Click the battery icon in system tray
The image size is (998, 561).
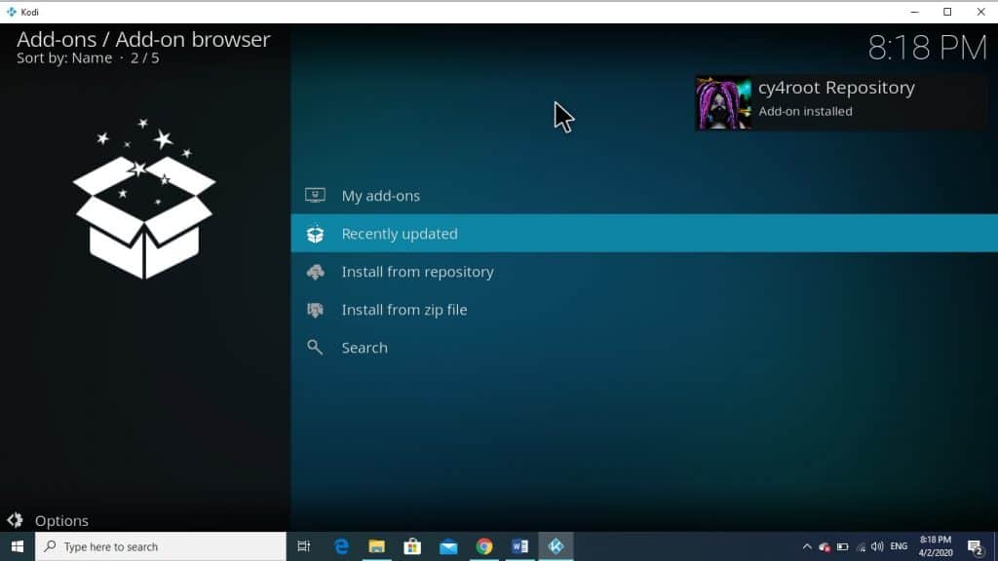coord(842,547)
